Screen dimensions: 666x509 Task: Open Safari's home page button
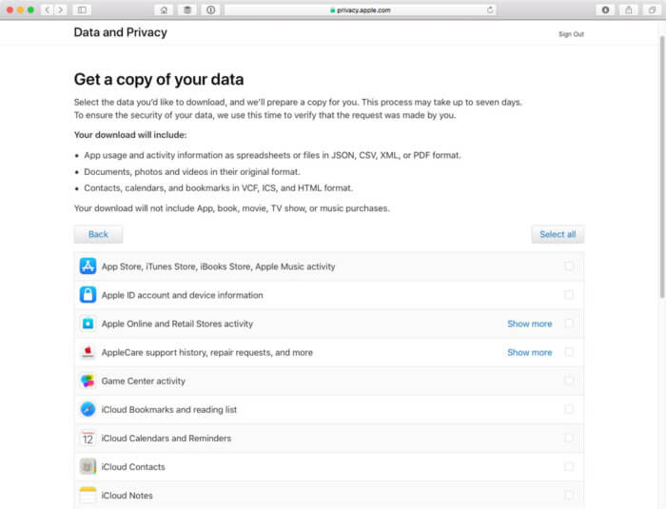pyautogui.click(x=165, y=10)
